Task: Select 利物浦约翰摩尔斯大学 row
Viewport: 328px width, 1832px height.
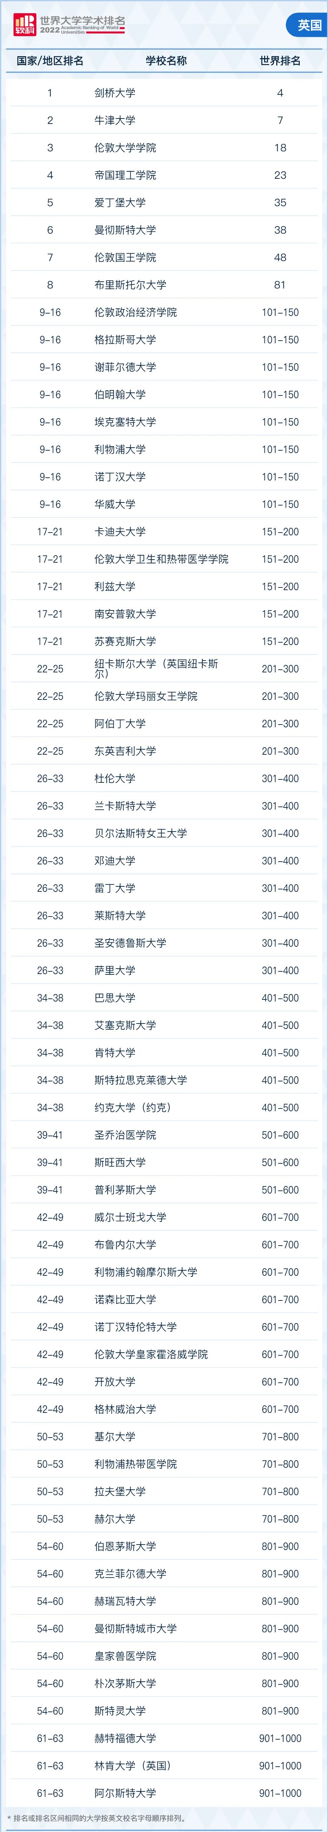Action: click(164, 1272)
